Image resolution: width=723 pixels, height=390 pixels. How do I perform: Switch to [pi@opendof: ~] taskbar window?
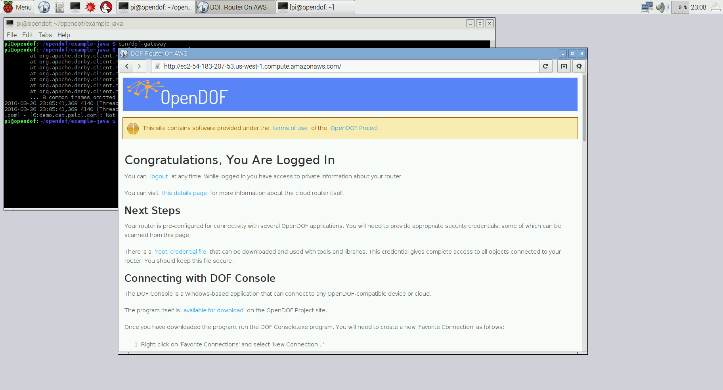pos(316,7)
